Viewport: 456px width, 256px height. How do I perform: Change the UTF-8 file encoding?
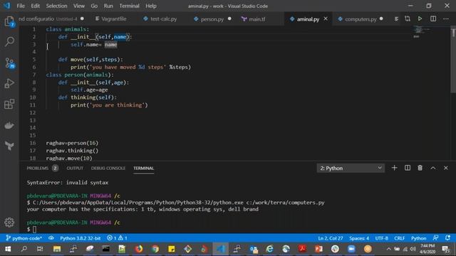[382, 238]
